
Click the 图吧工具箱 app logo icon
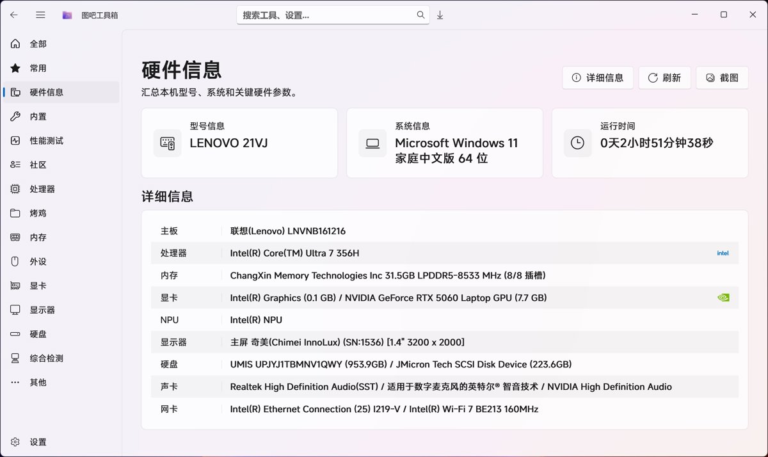(67, 15)
